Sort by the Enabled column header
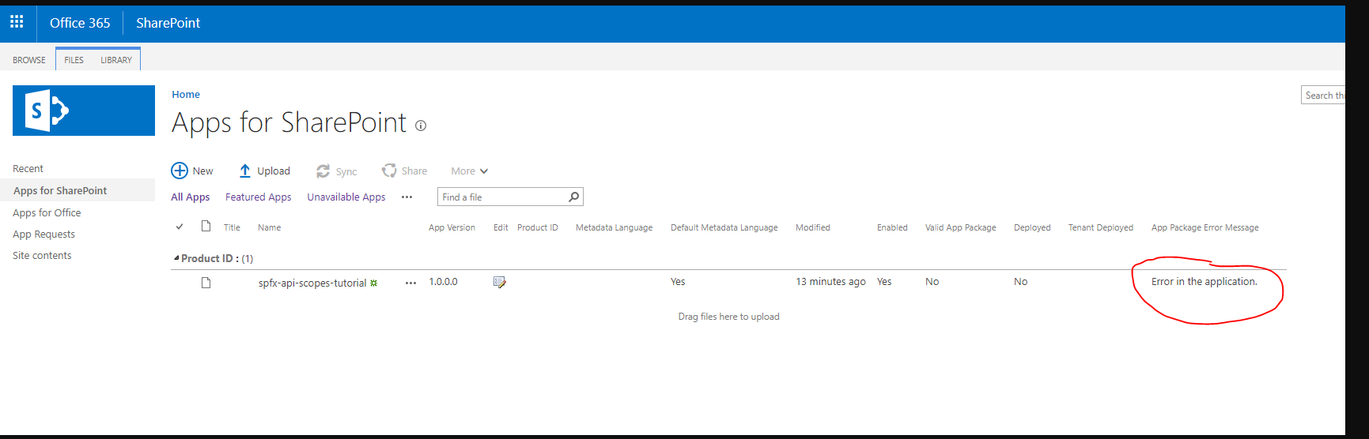 point(892,227)
